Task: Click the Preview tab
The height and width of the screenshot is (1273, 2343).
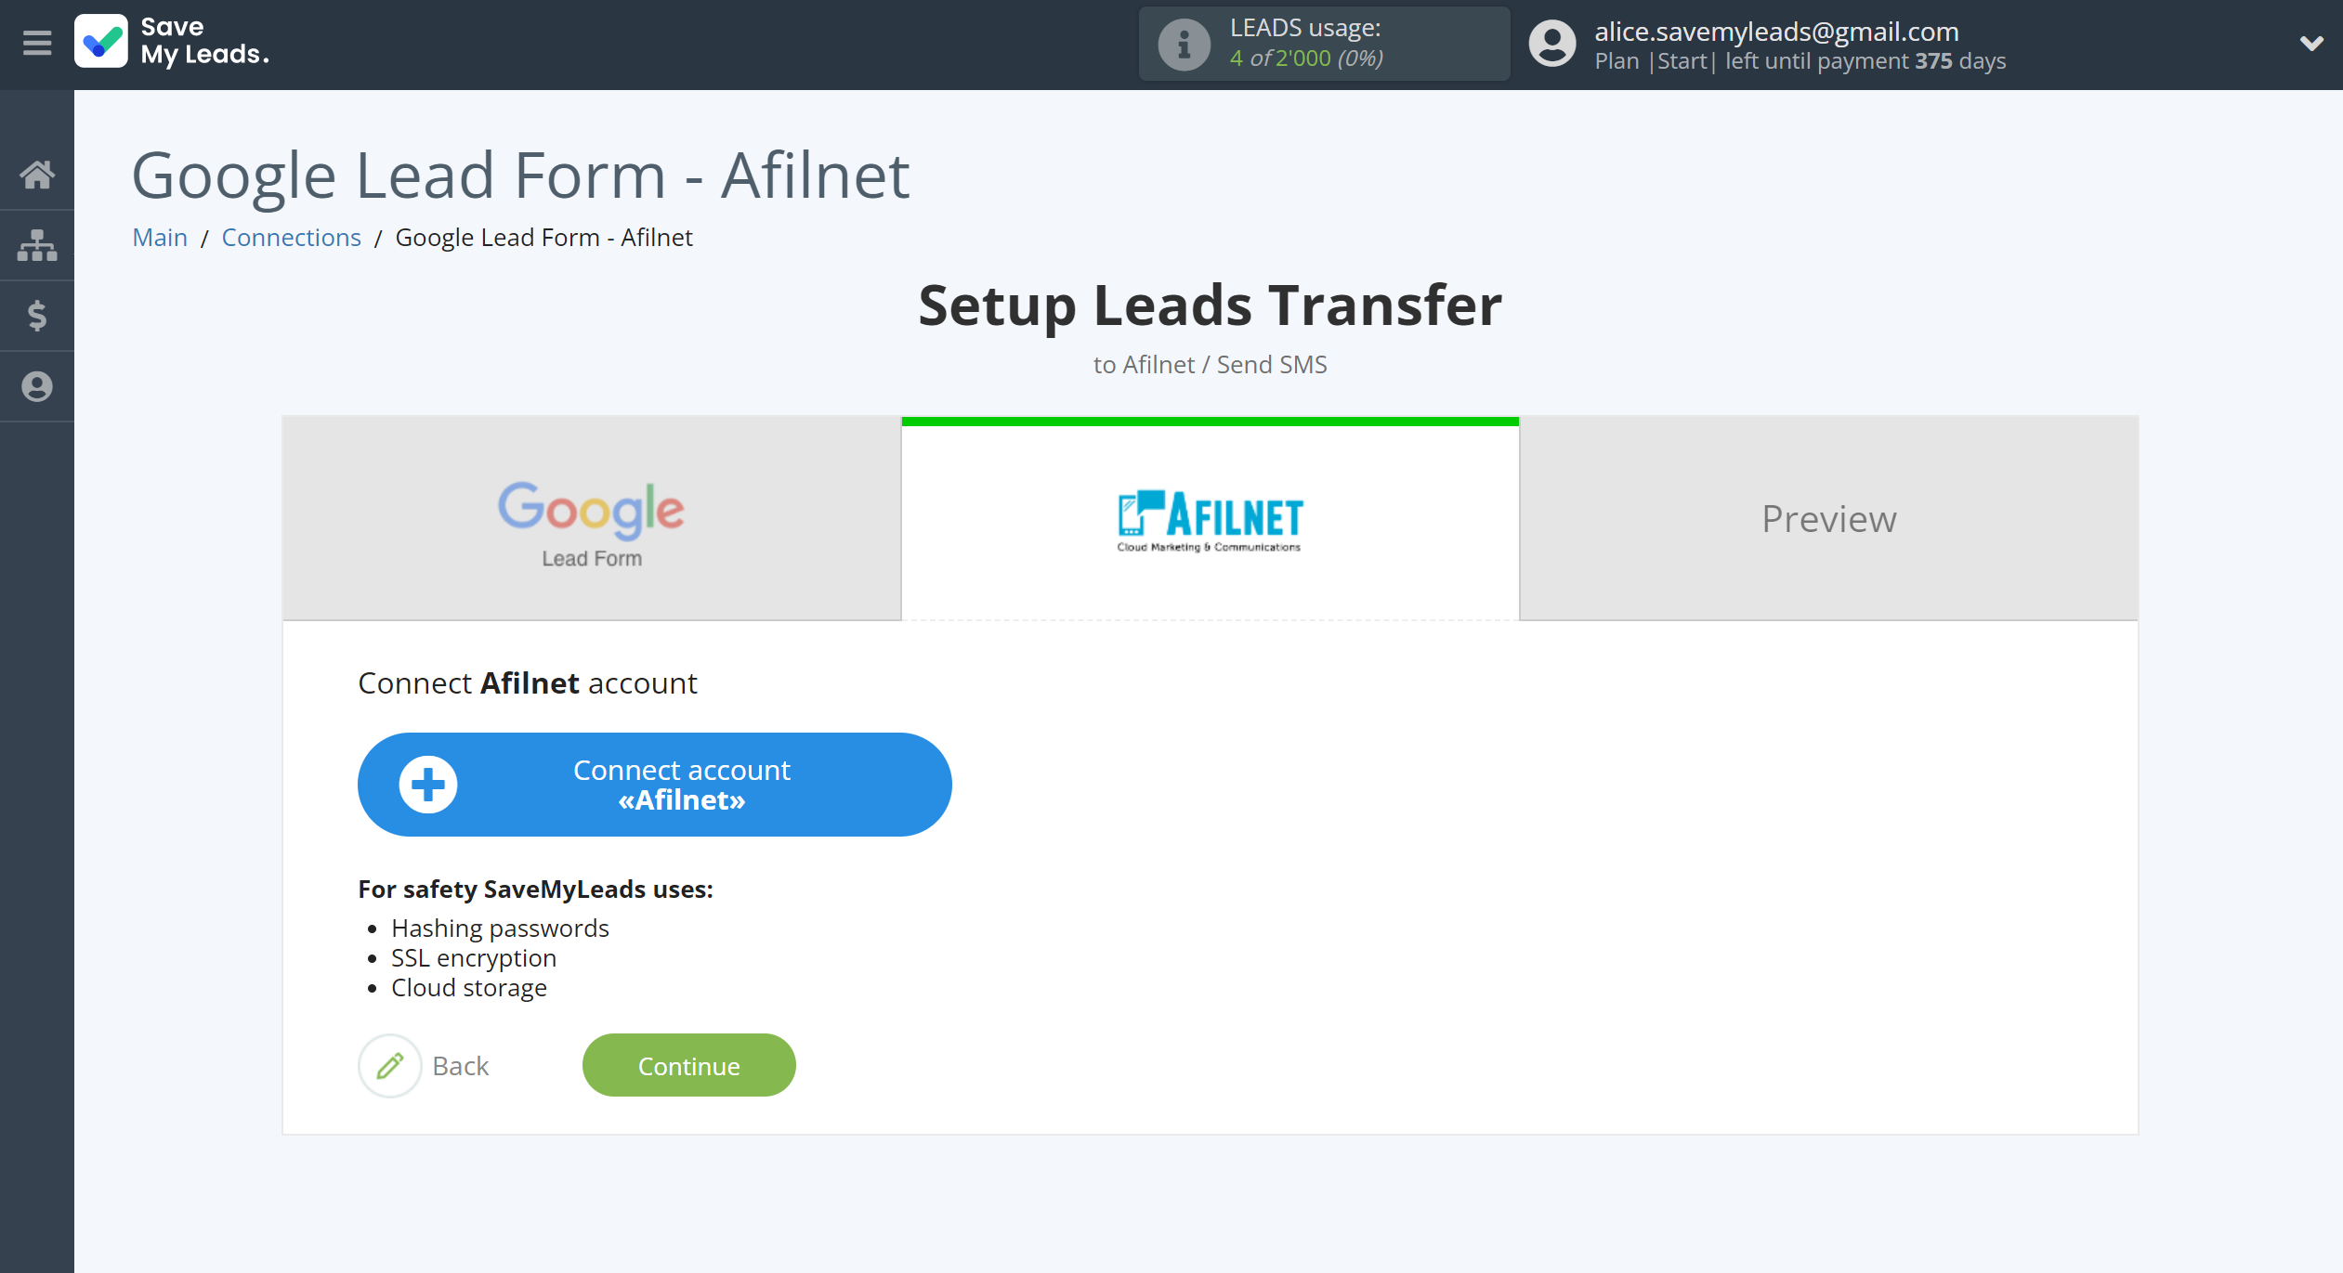Action: pyautogui.click(x=1828, y=517)
